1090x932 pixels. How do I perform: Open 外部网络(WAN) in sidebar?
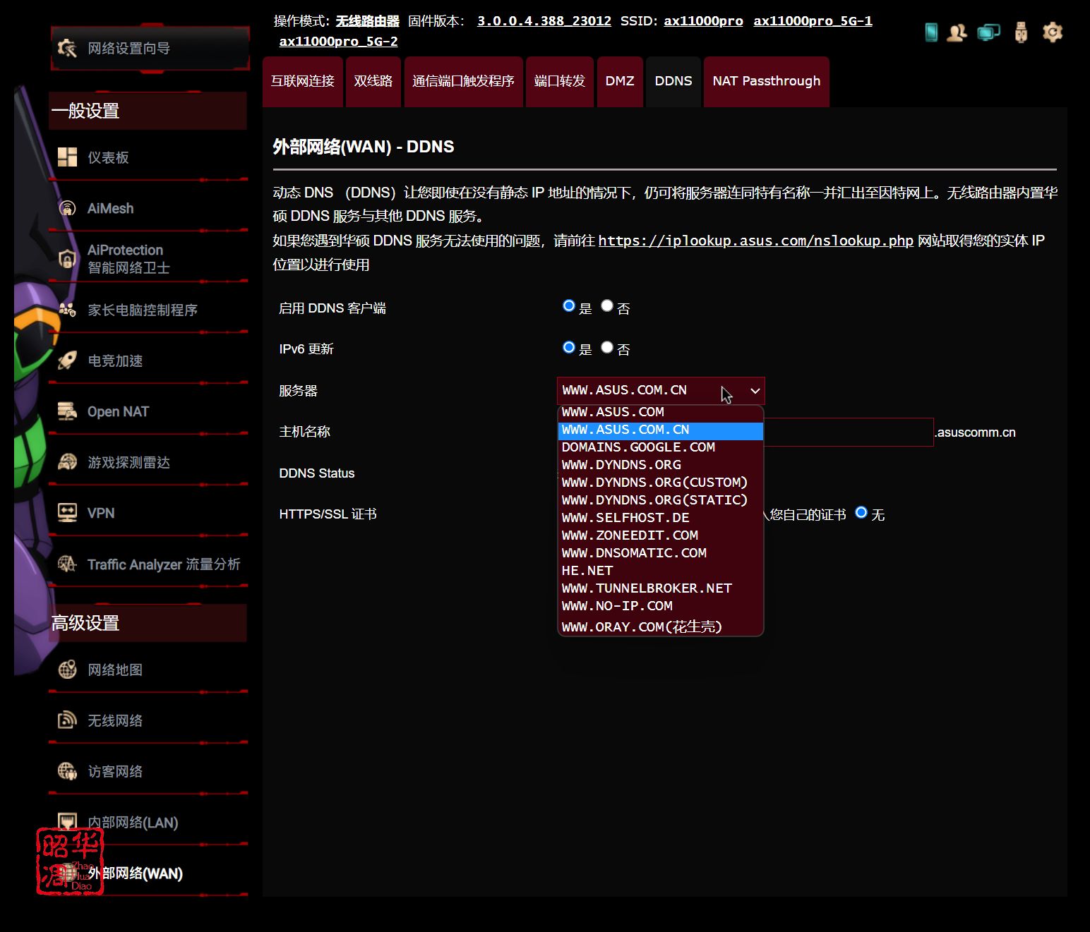[x=135, y=873]
